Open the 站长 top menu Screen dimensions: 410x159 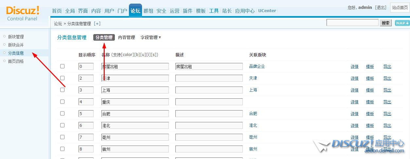point(227,11)
